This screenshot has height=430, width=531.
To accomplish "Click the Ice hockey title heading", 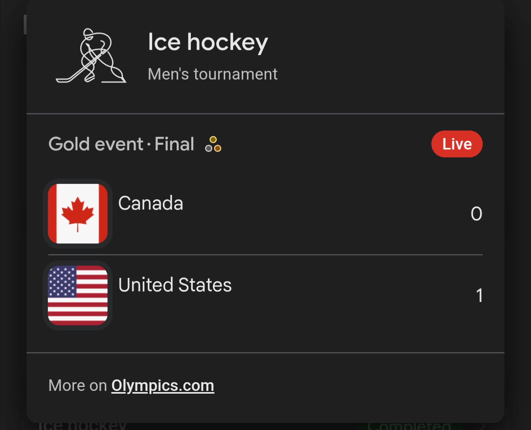I will tap(208, 42).
